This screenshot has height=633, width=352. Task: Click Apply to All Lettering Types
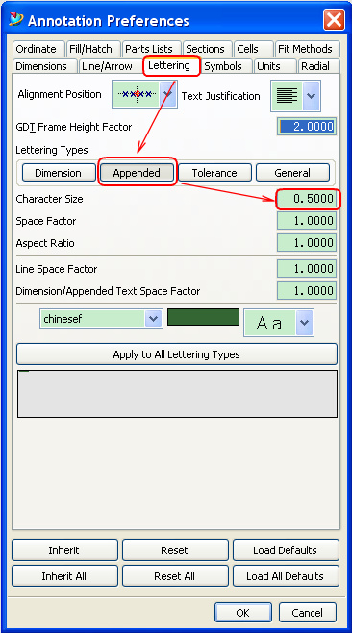(177, 354)
